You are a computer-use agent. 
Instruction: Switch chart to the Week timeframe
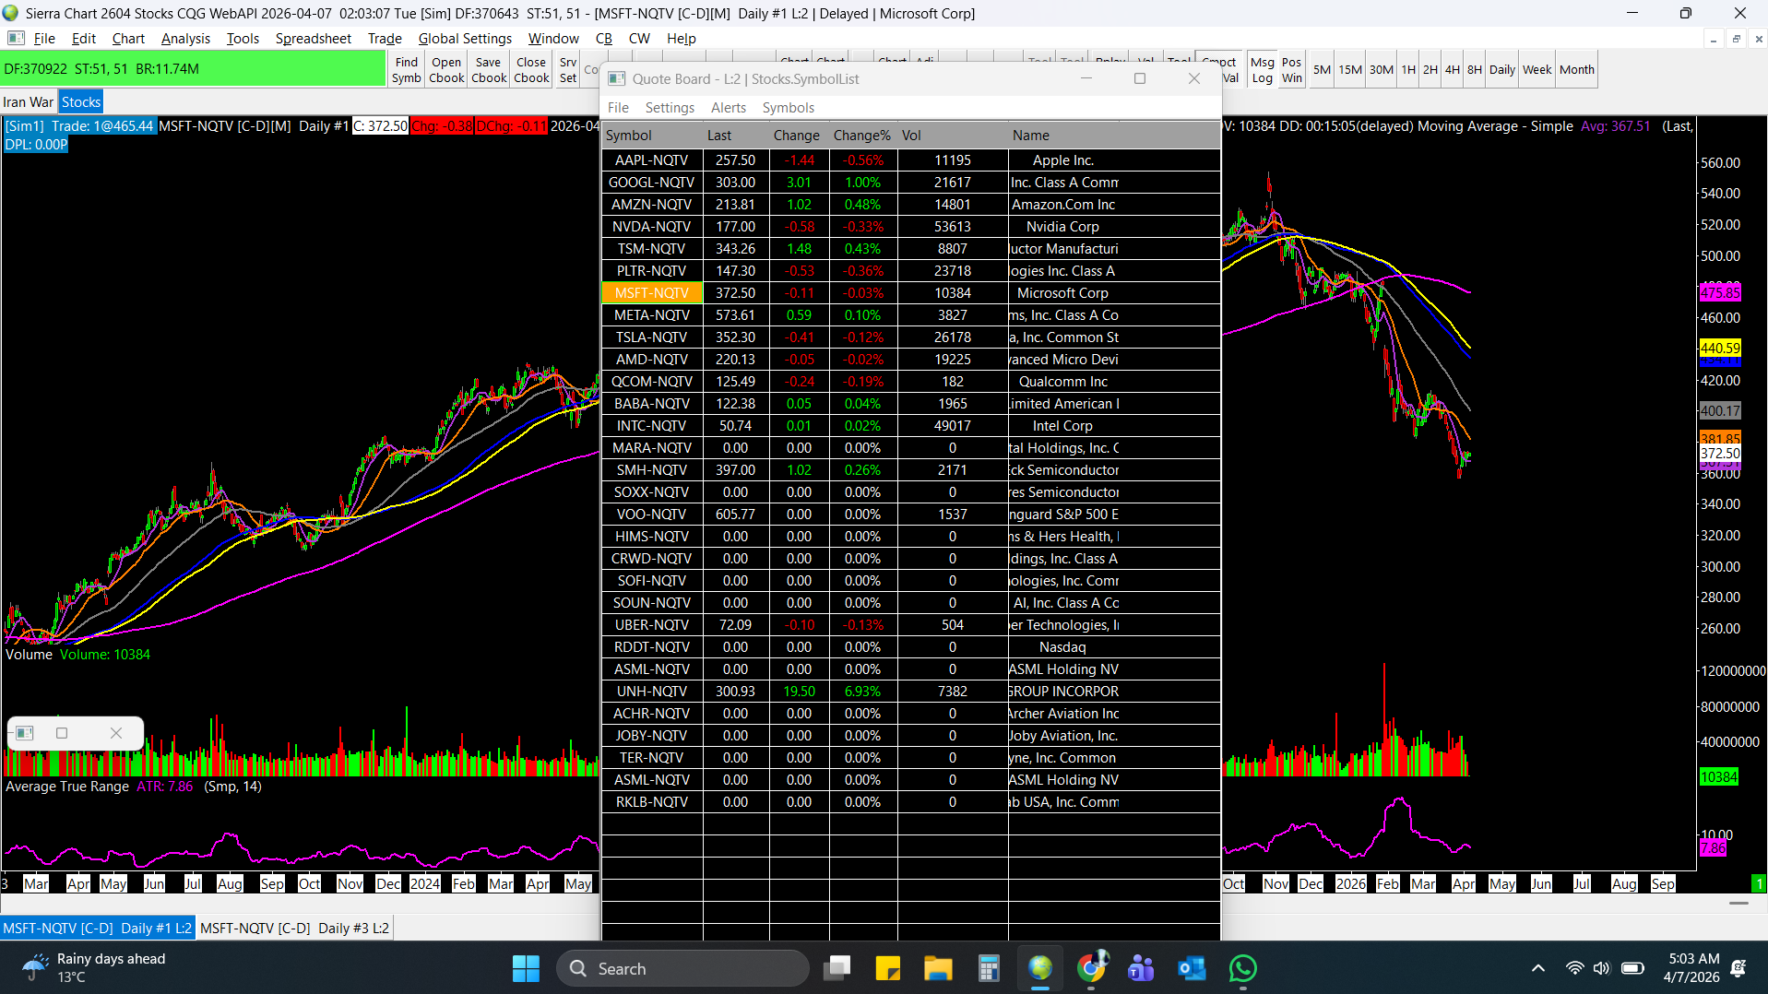(x=1537, y=70)
